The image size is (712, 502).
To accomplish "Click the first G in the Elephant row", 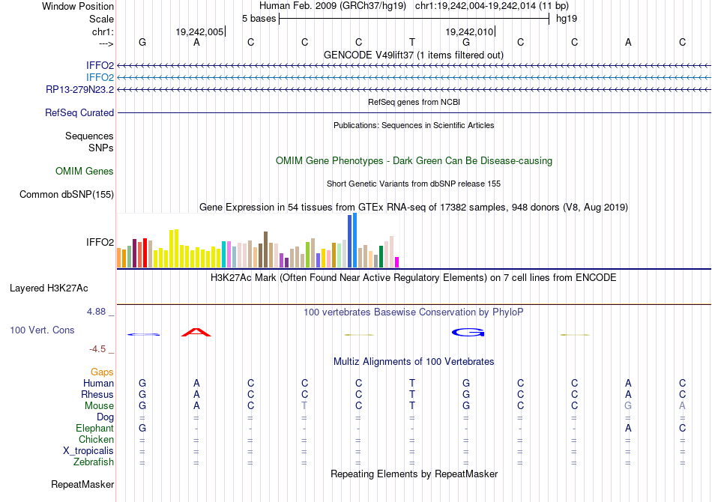I will pos(142,428).
